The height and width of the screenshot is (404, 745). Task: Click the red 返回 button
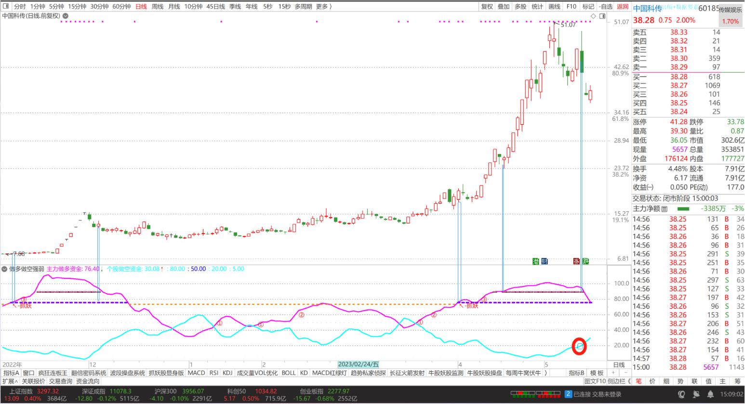(x=623, y=6)
